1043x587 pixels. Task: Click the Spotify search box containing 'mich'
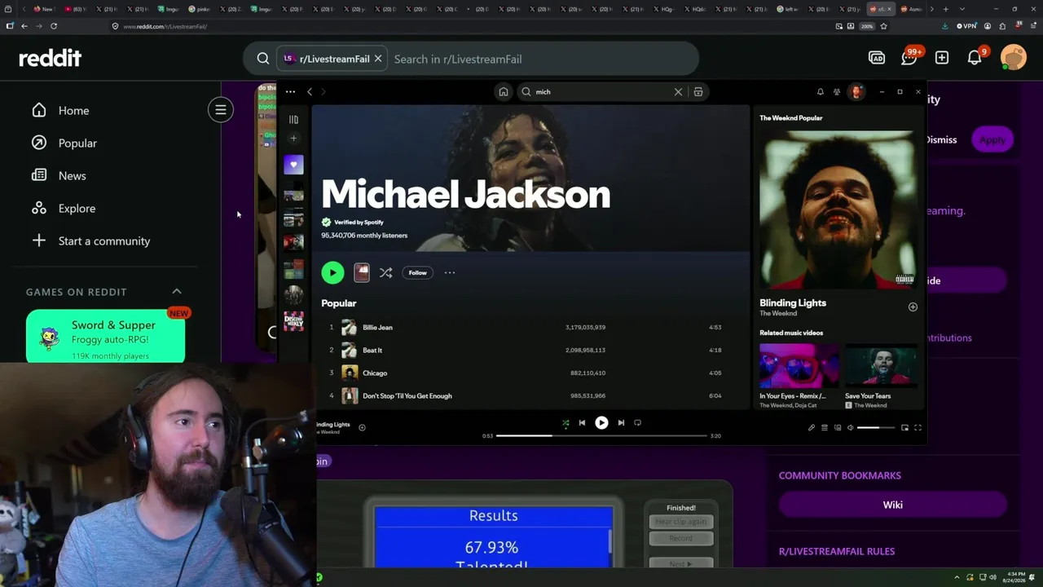(x=603, y=92)
